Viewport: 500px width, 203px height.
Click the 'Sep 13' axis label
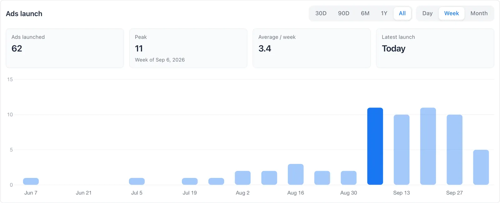402,193
